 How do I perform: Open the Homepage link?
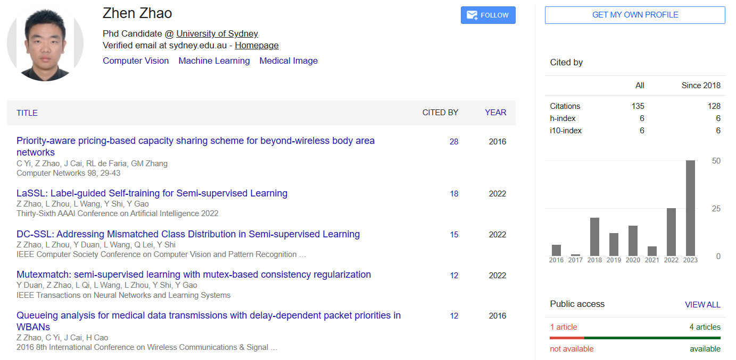click(x=257, y=46)
